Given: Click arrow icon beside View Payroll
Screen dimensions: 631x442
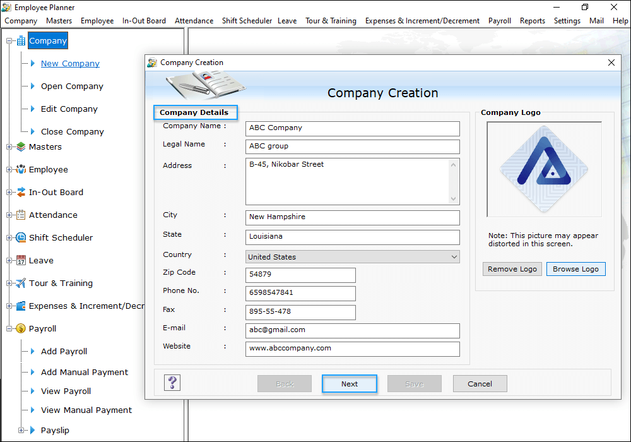Looking at the screenshot, I should [x=33, y=391].
